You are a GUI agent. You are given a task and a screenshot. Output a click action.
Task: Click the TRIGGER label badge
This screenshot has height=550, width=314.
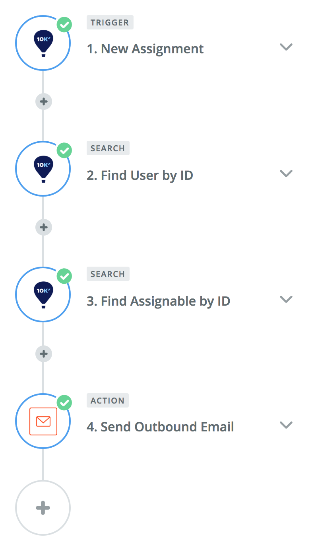click(x=110, y=23)
